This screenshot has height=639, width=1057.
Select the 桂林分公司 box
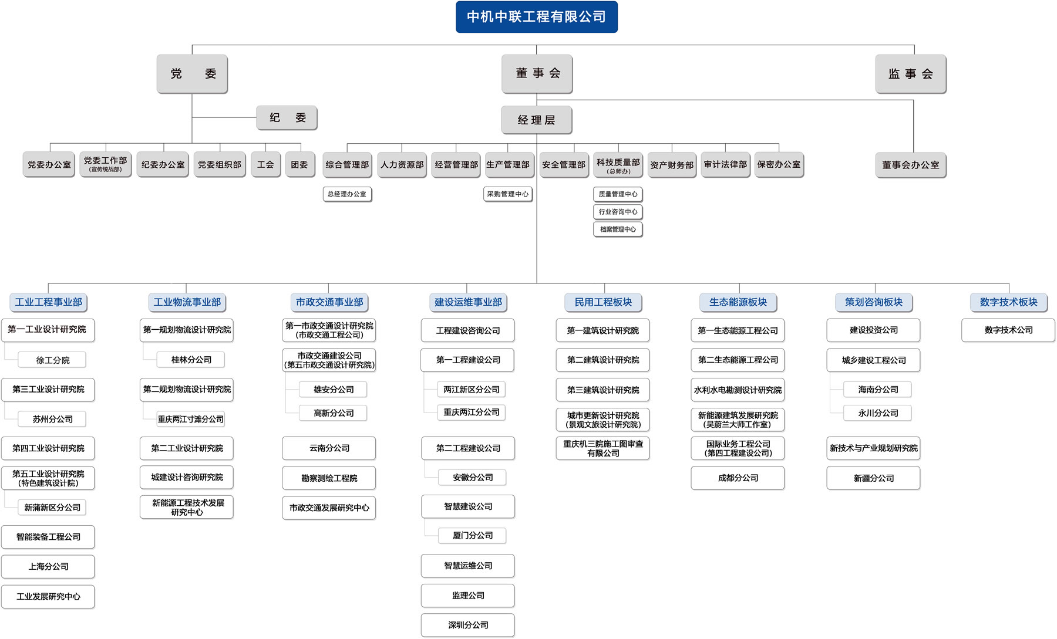(191, 360)
